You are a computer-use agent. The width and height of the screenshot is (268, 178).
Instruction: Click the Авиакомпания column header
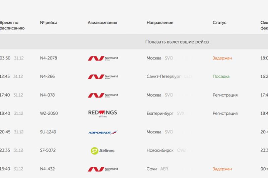[102, 23]
